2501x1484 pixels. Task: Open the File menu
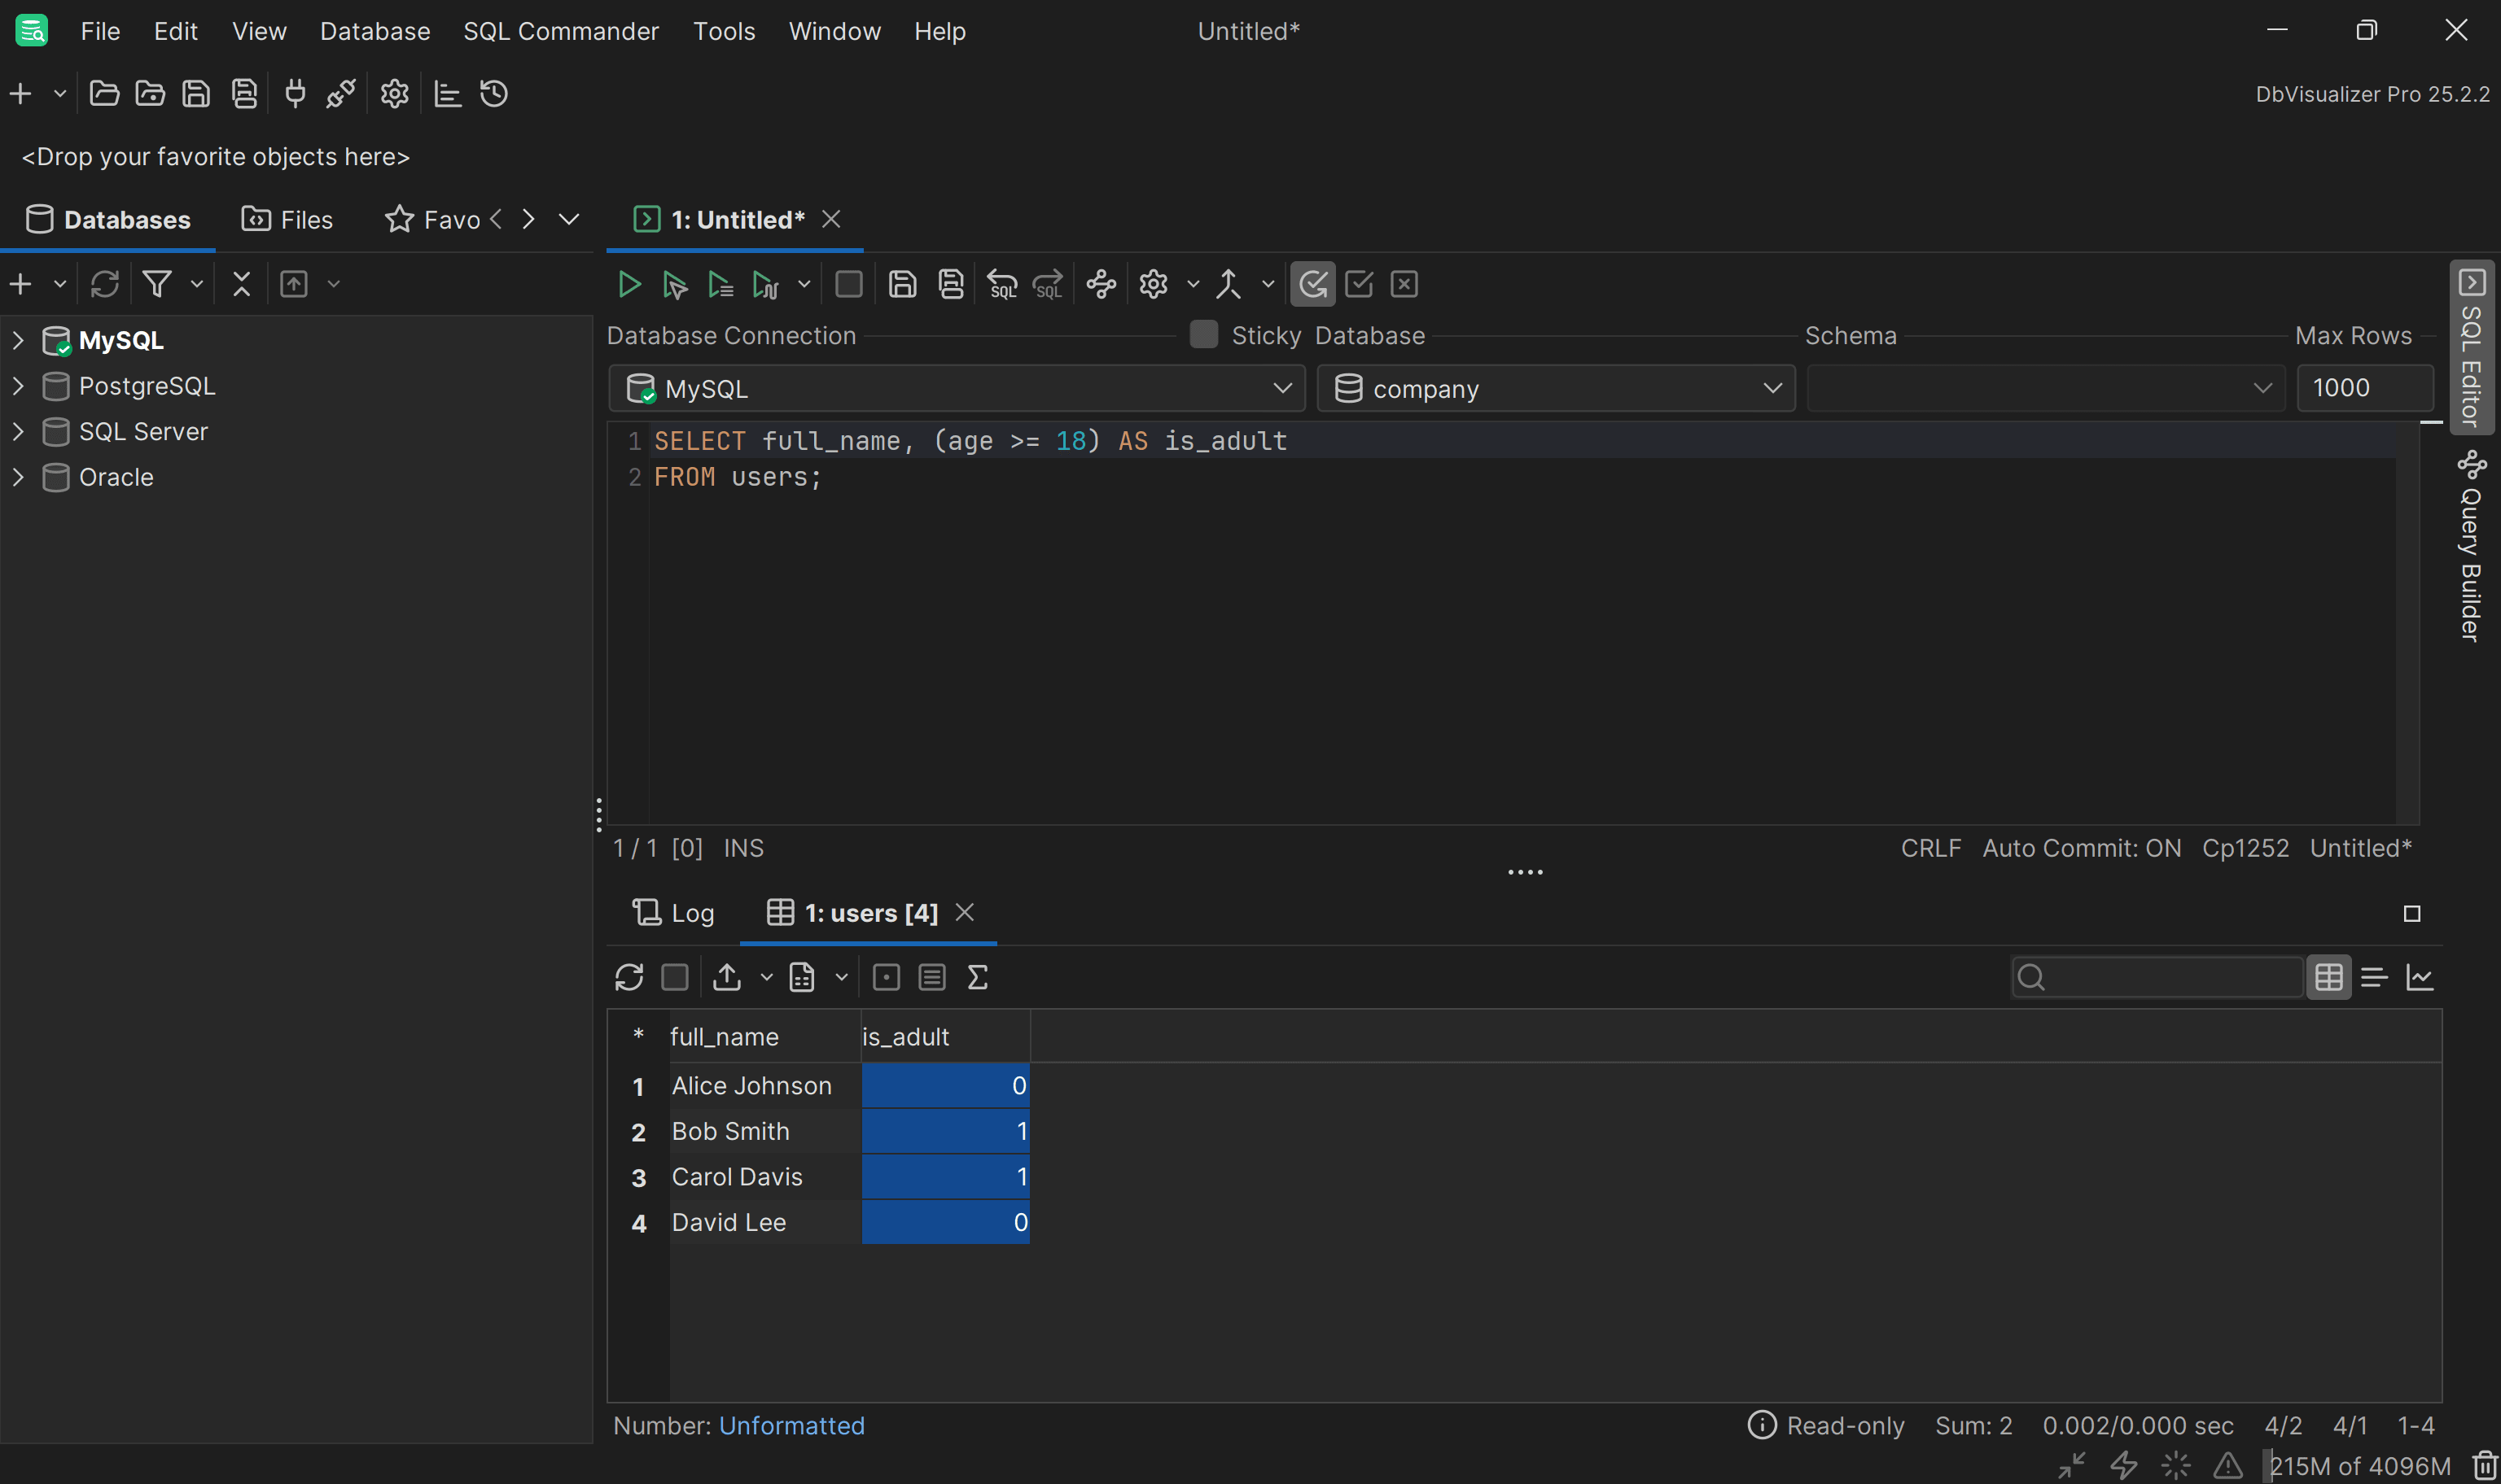[100, 31]
